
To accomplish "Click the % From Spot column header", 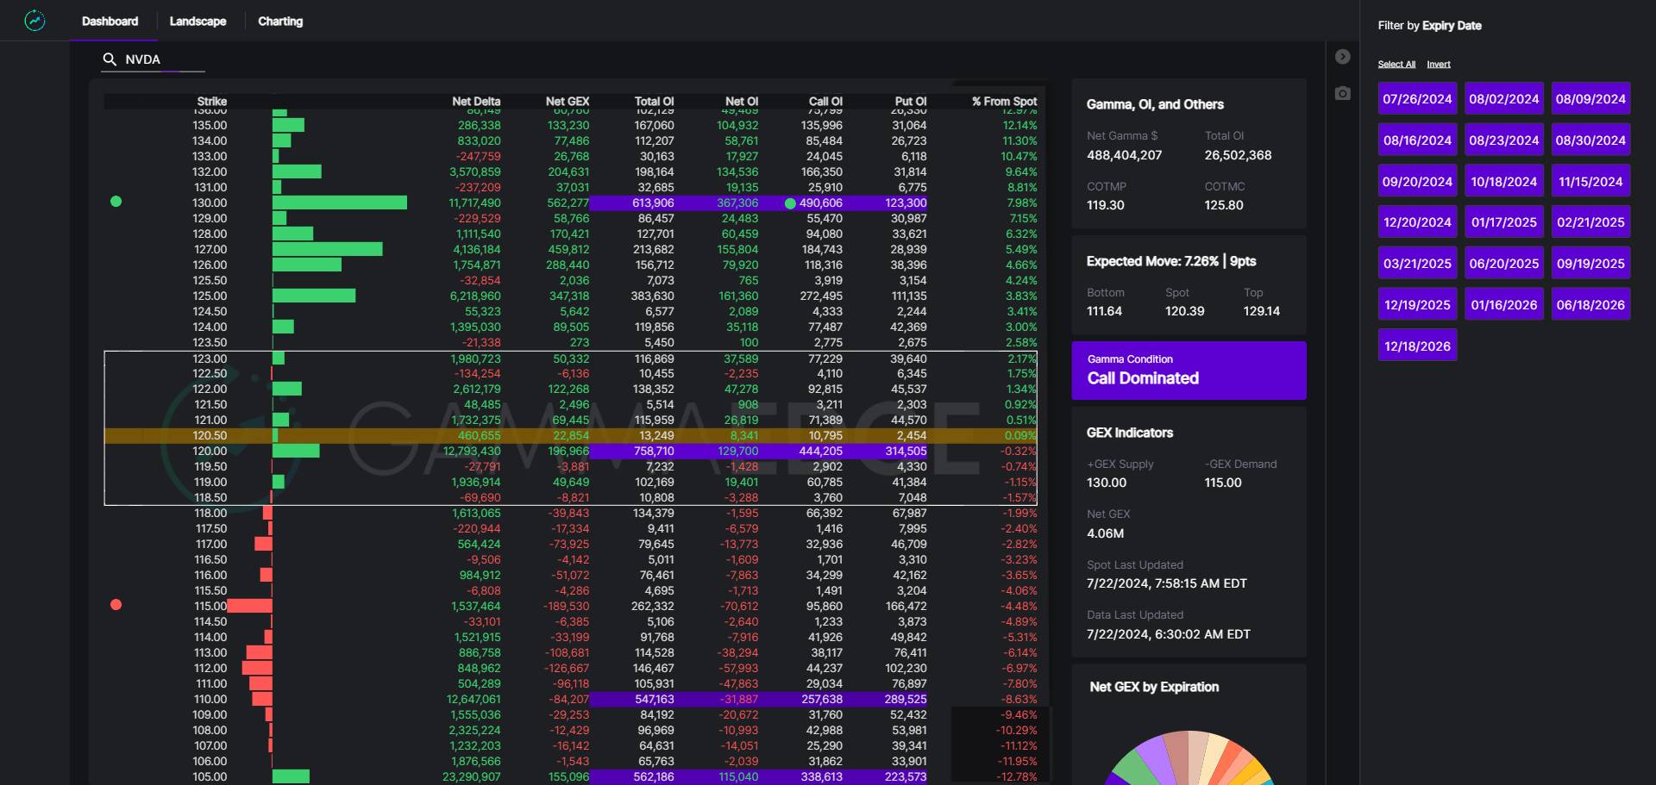I will (1004, 102).
